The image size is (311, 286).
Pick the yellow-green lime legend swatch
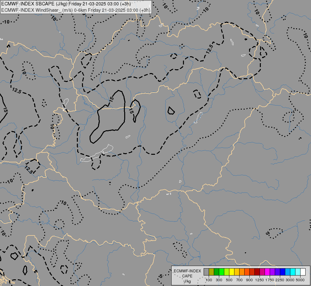[227, 272]
